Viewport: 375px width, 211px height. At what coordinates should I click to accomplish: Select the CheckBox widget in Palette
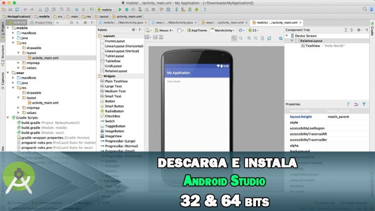(112, 116)
